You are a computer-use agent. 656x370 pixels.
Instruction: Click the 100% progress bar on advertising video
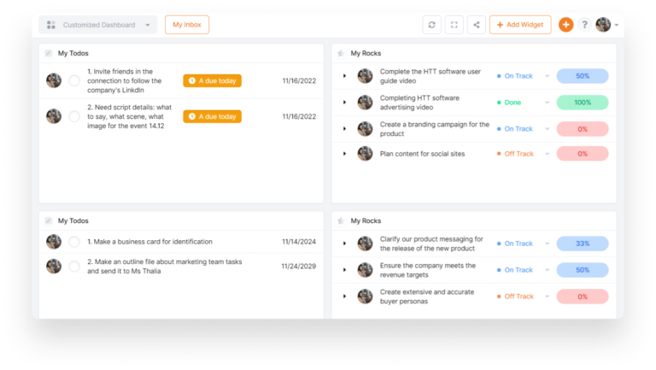pyautogui.click(x=583, y=103)
